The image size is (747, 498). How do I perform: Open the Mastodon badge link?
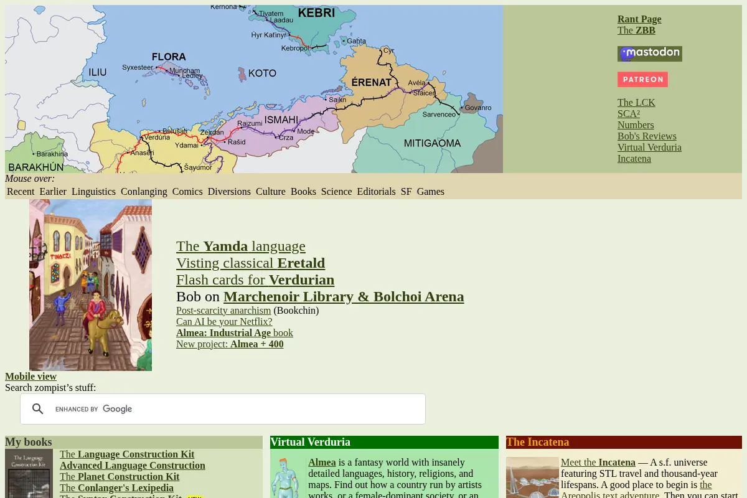(x=650, y=54)
